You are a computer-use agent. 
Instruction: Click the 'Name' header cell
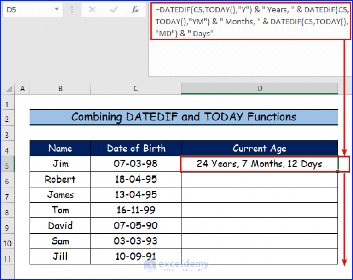[x=60, y=149]
